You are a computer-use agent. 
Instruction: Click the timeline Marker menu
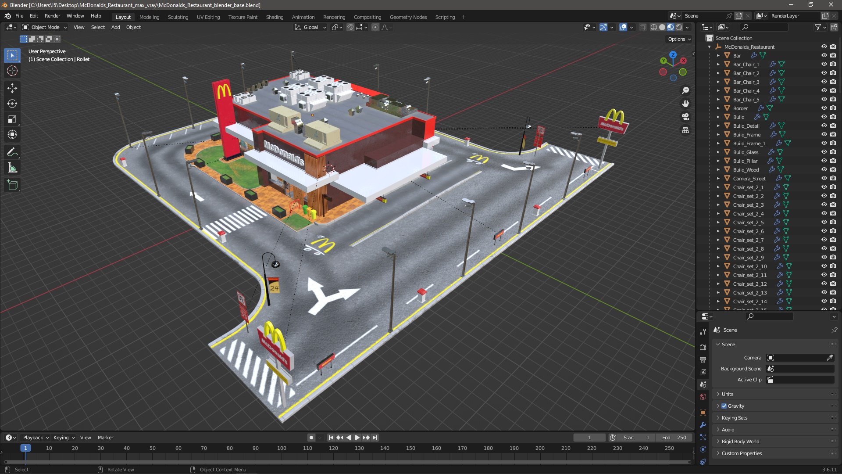click(x=105, y=438)
